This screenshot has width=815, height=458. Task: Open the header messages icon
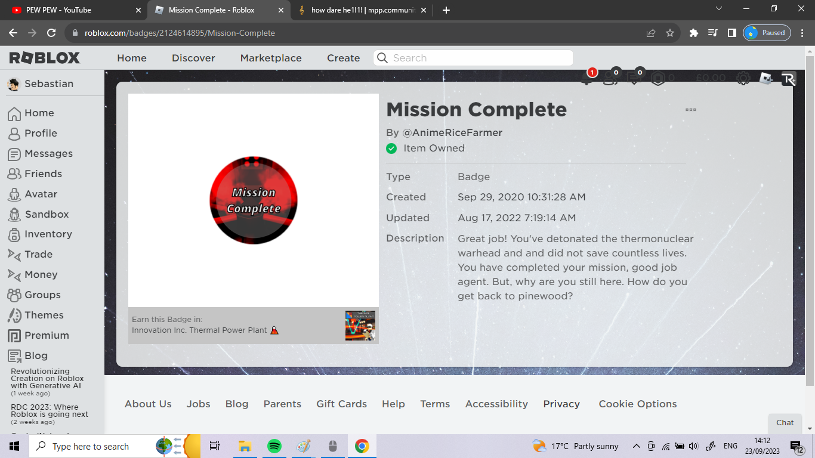[634, 78]
